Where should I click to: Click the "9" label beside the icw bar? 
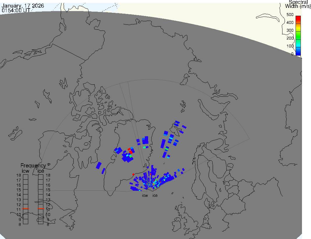click(19, 219)
